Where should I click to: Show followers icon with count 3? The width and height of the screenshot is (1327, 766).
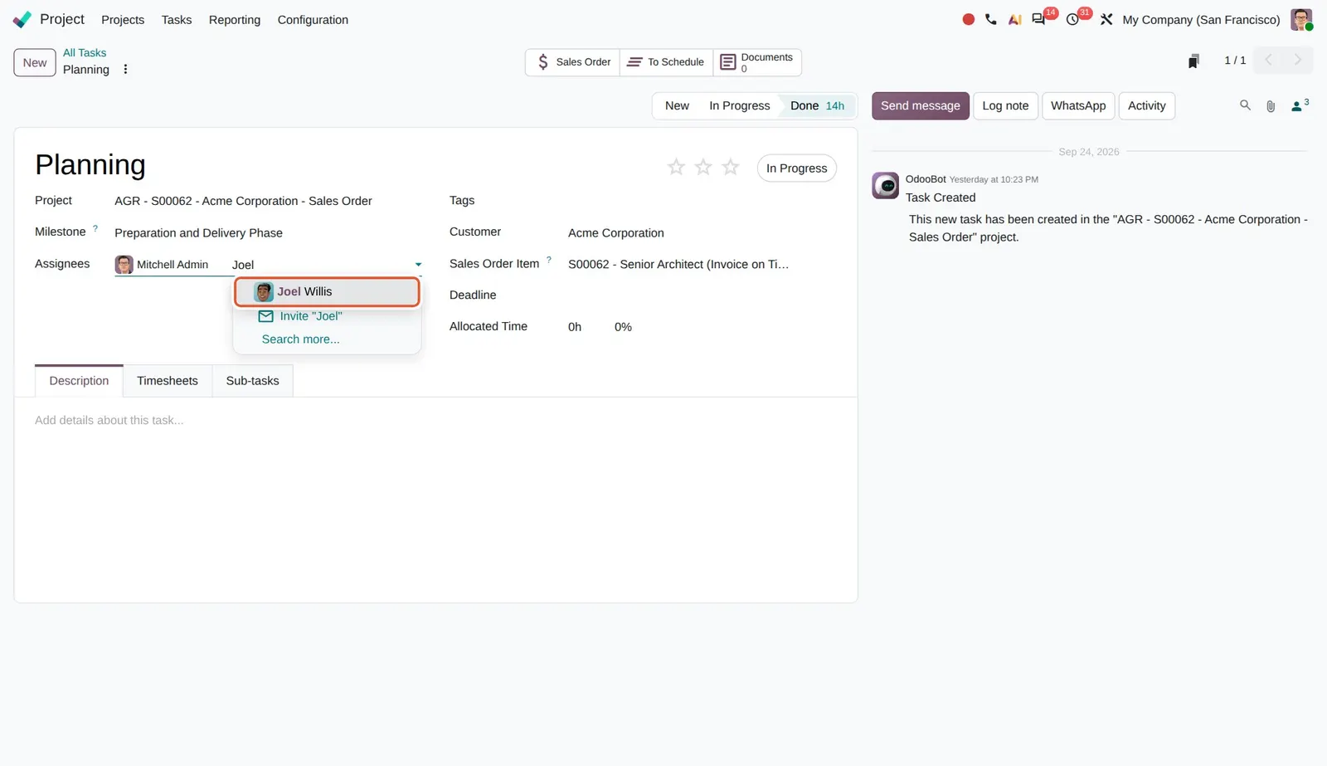tap(1300, 105)
